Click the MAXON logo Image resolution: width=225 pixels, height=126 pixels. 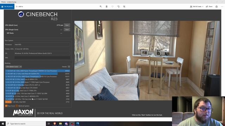click(x=23, y=112)
